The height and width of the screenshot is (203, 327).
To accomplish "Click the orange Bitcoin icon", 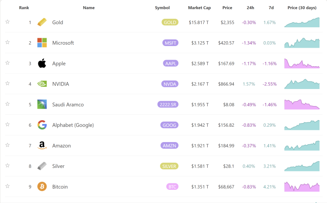I will click(42, 187).
